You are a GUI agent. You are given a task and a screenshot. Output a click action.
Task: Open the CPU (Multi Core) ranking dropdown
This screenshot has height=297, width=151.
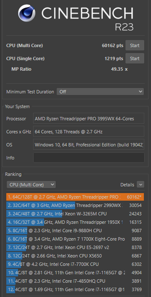click(31, 185)
